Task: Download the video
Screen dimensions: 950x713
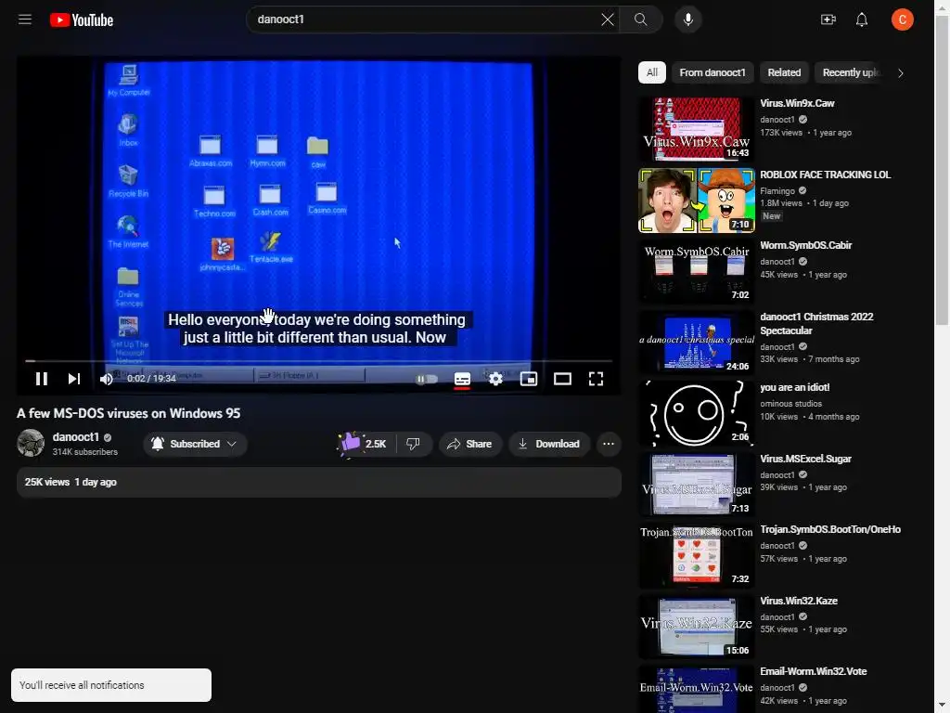Action: (549, 444)
